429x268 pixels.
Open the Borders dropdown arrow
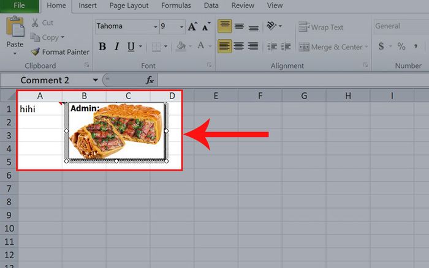coord(165,47)
